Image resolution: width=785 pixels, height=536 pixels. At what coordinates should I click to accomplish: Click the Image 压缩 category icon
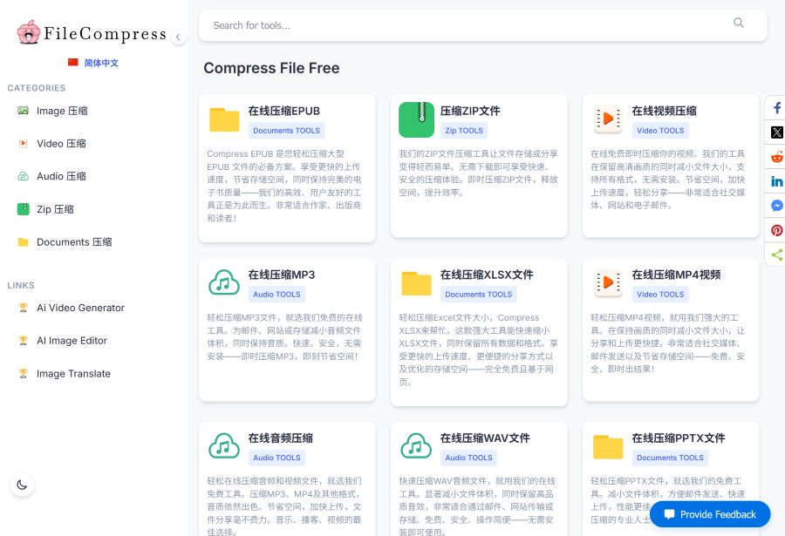click(21, 111)
